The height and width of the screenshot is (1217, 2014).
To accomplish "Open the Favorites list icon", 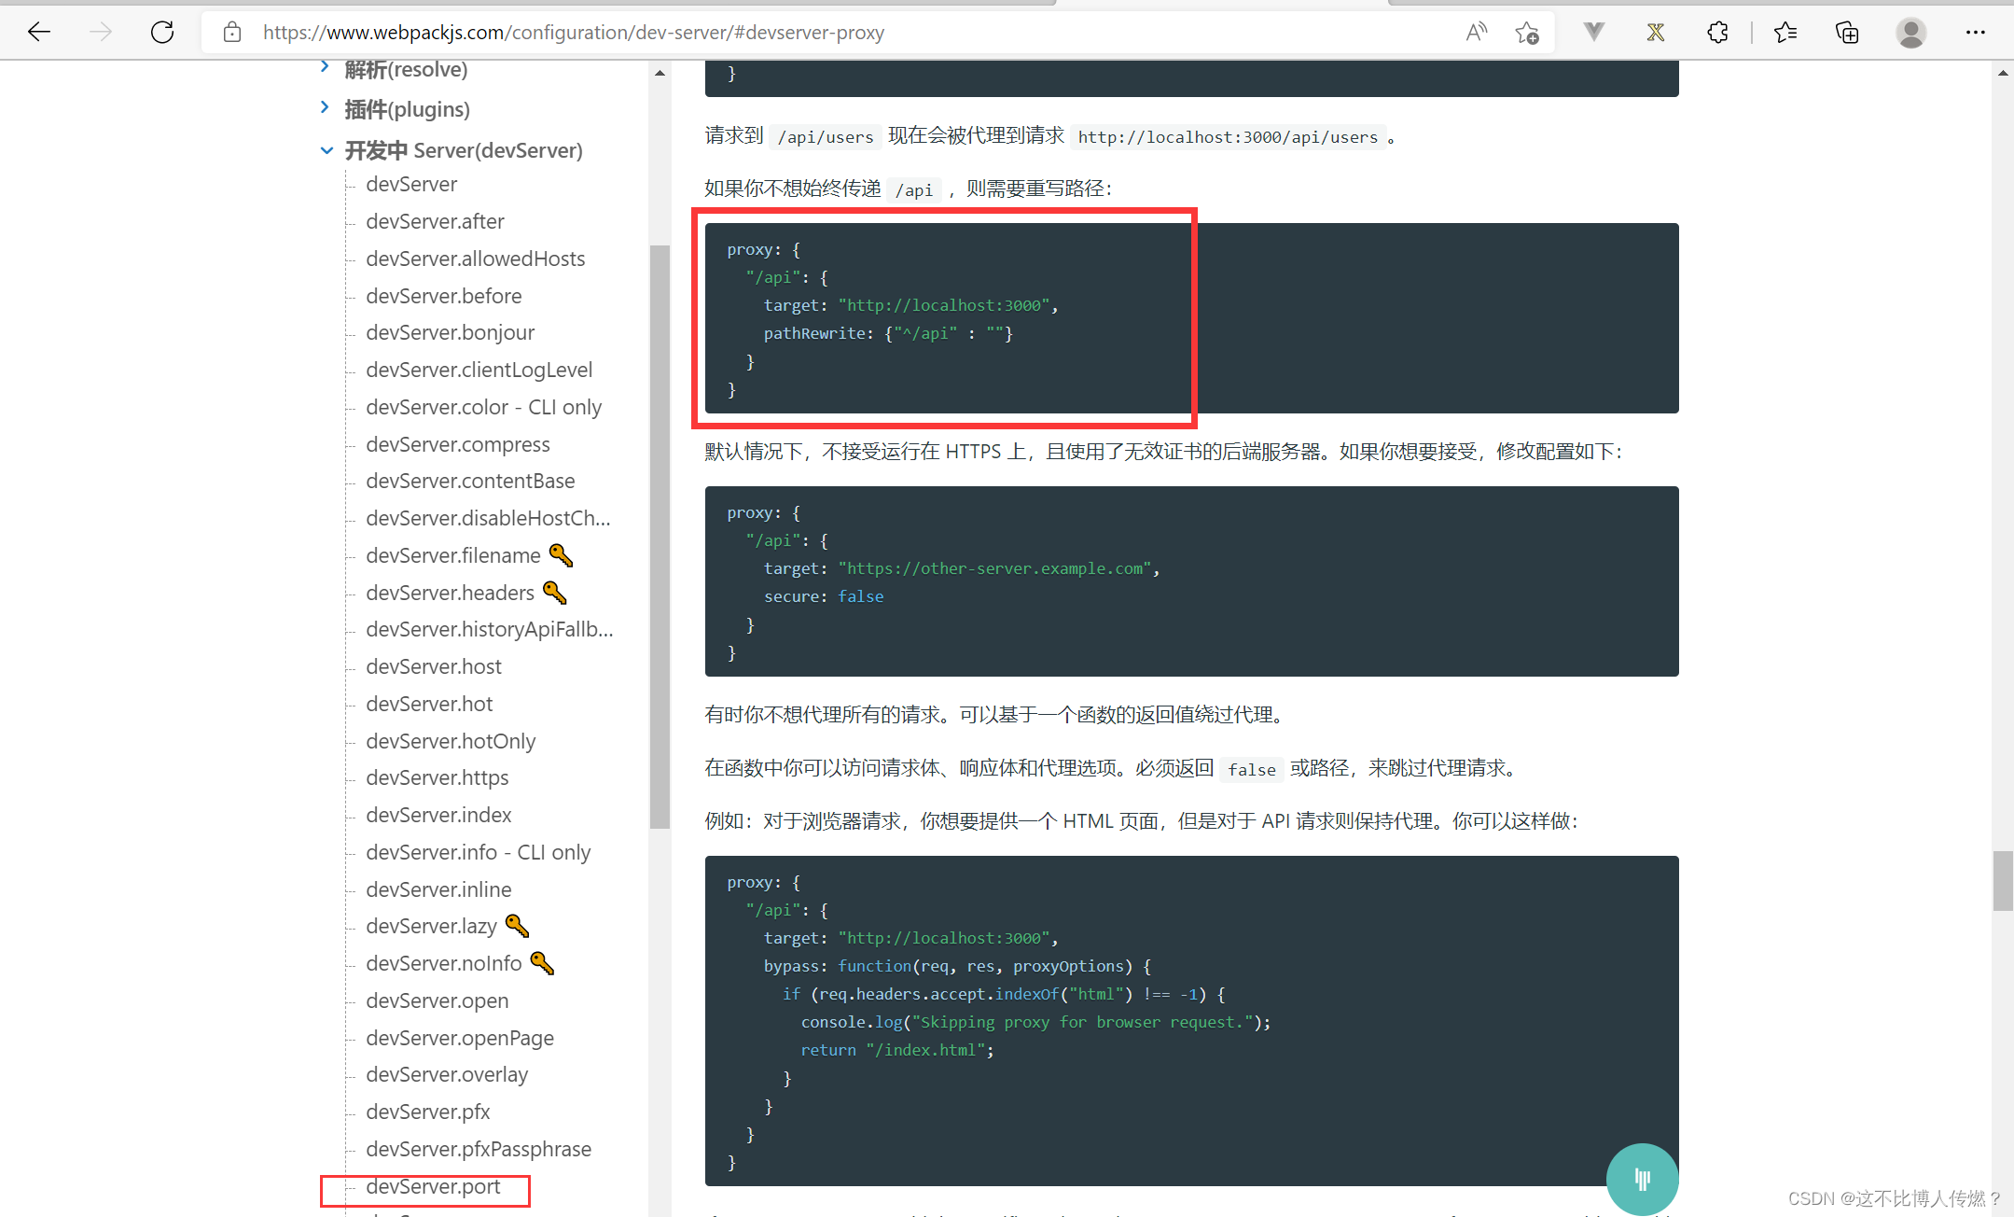I will coord(1785,33).
